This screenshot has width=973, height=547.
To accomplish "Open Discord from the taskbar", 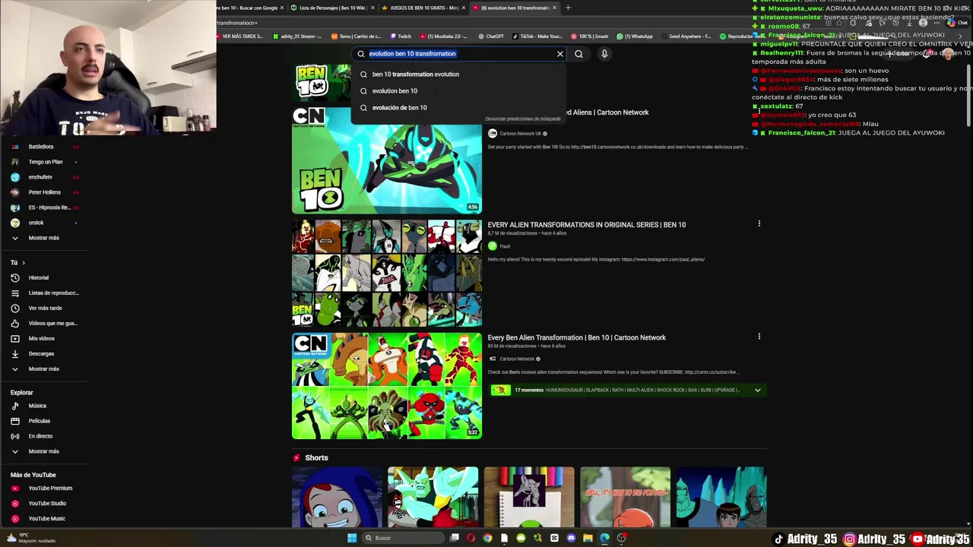I will pos(571,538).
